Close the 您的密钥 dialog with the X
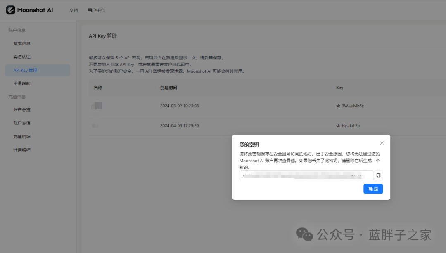Image resolution: width=446 pixels, height=253 pixels. [x=382, y=143]
